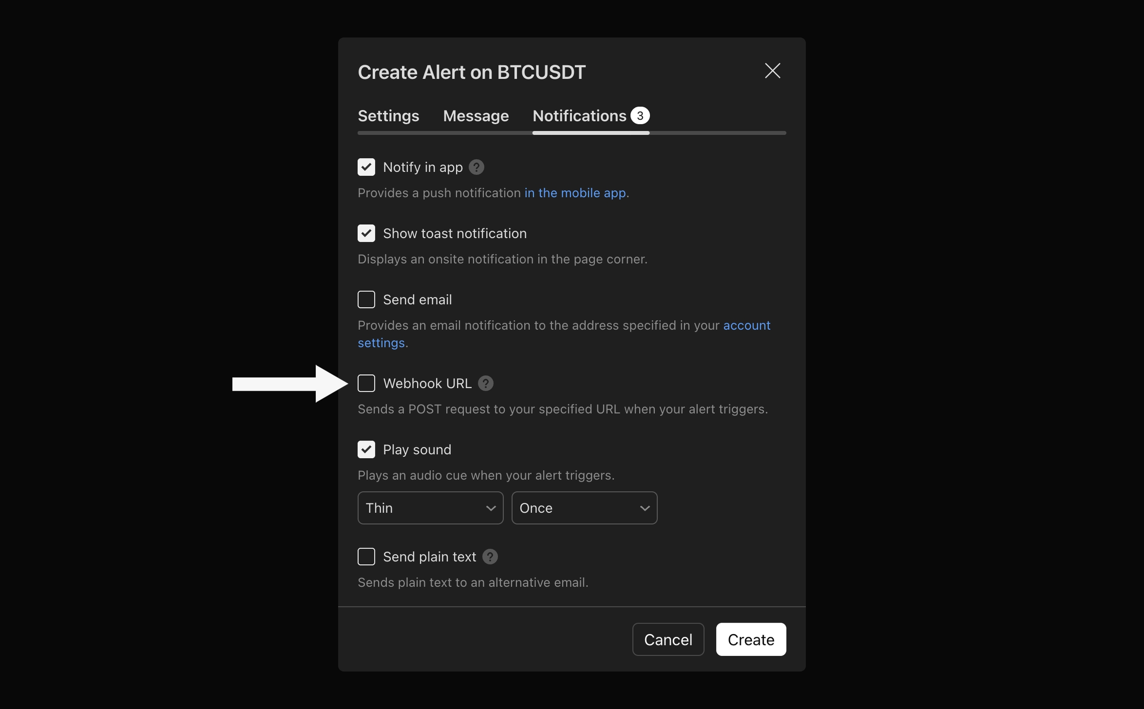Click help icon beside Webhook URL
The height and width of the screenshot is (709, 1144).
tap(485, 383)
